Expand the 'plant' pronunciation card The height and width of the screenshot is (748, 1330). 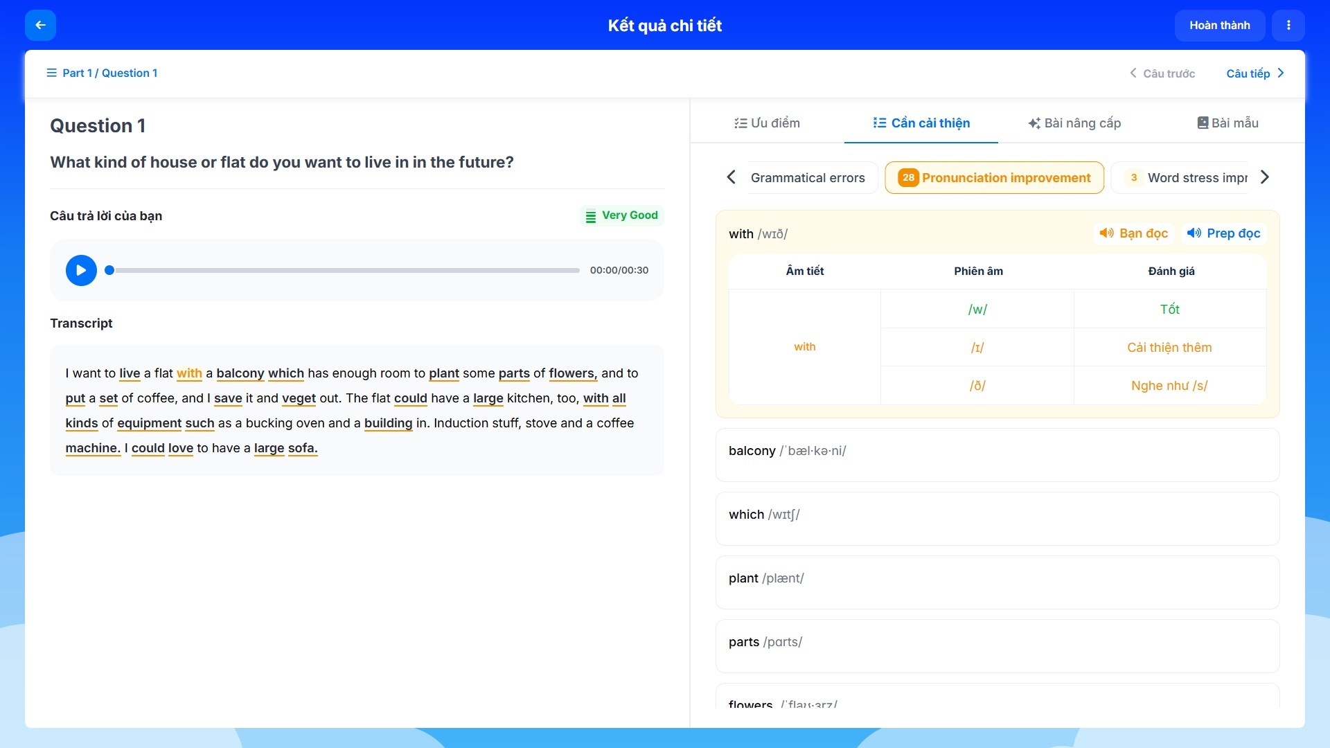point(997,582)
